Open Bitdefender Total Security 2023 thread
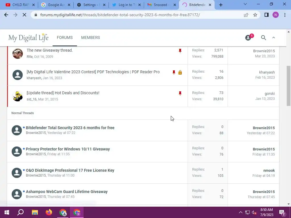 coord(70,128)
